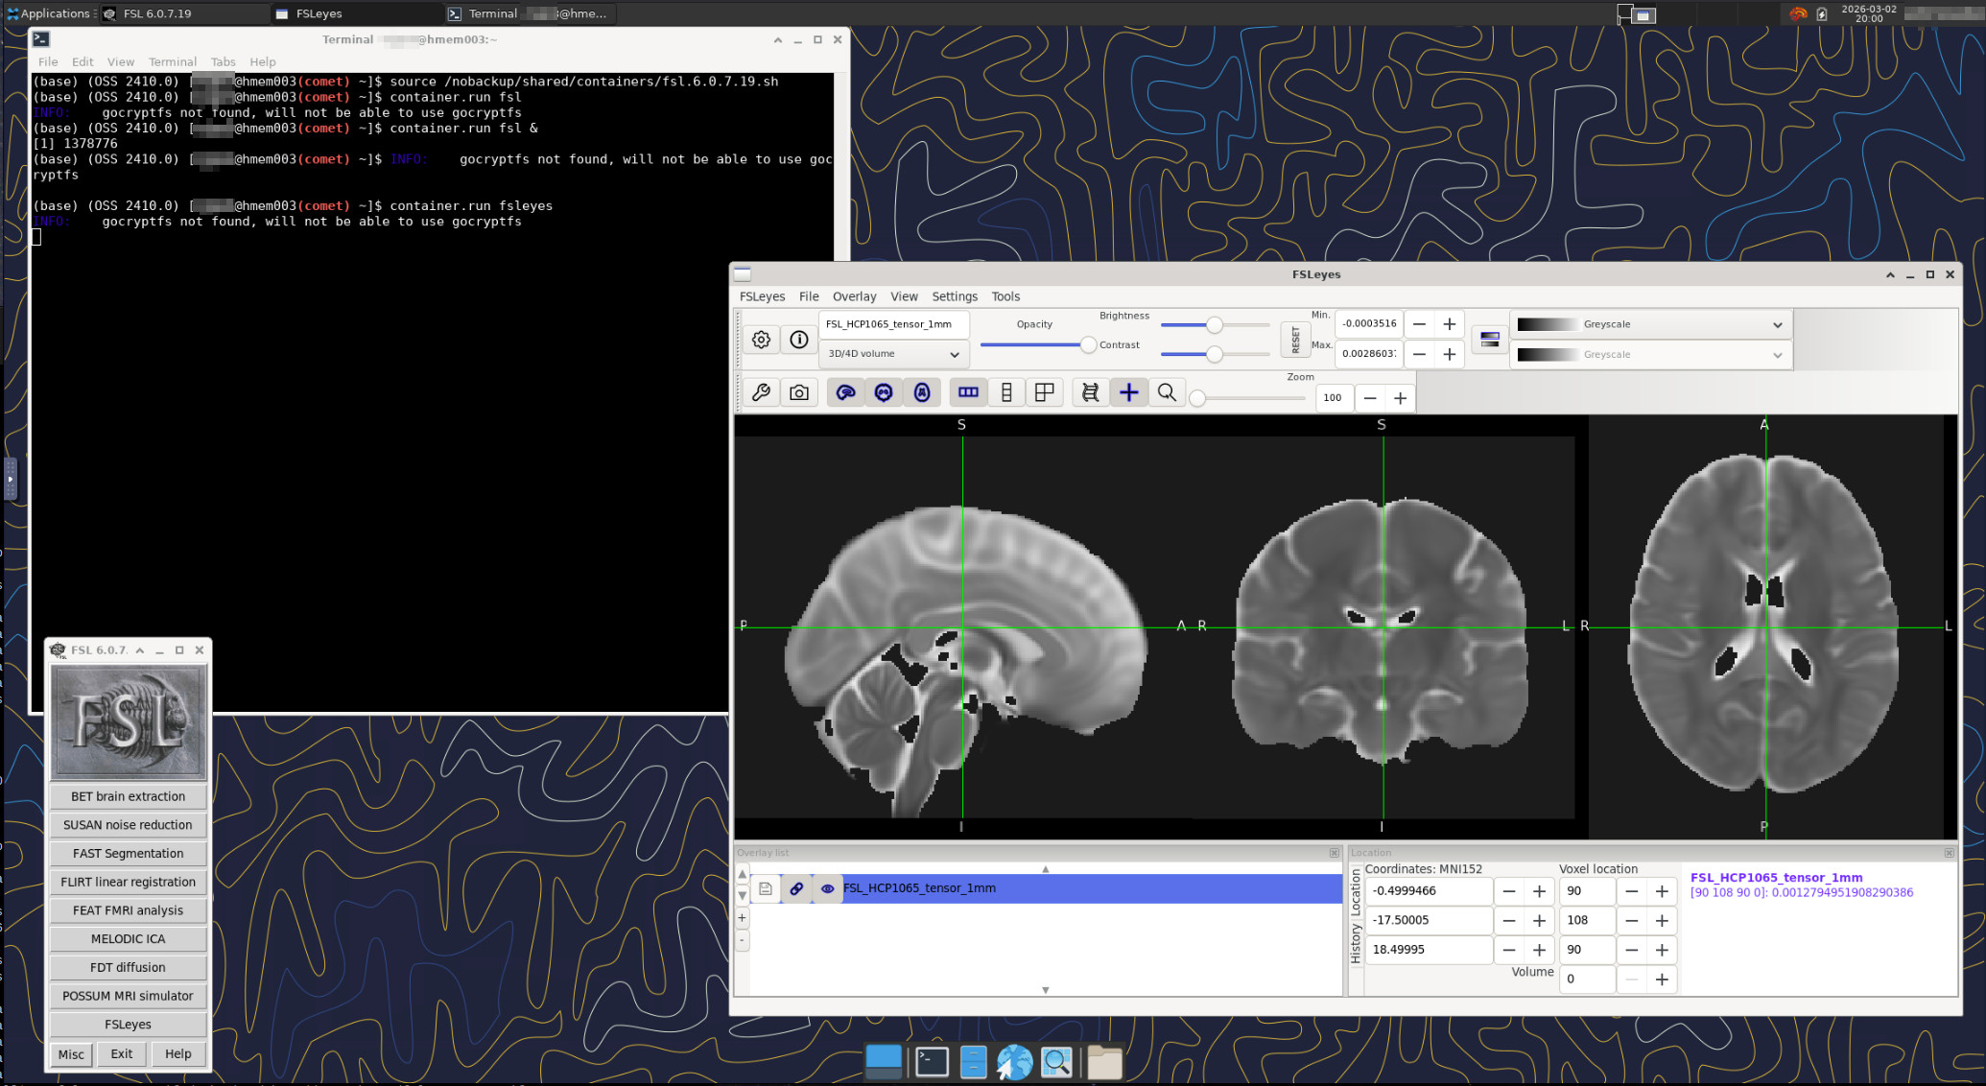Increase the Volume index with the plus button

[x=1662, y=980]
